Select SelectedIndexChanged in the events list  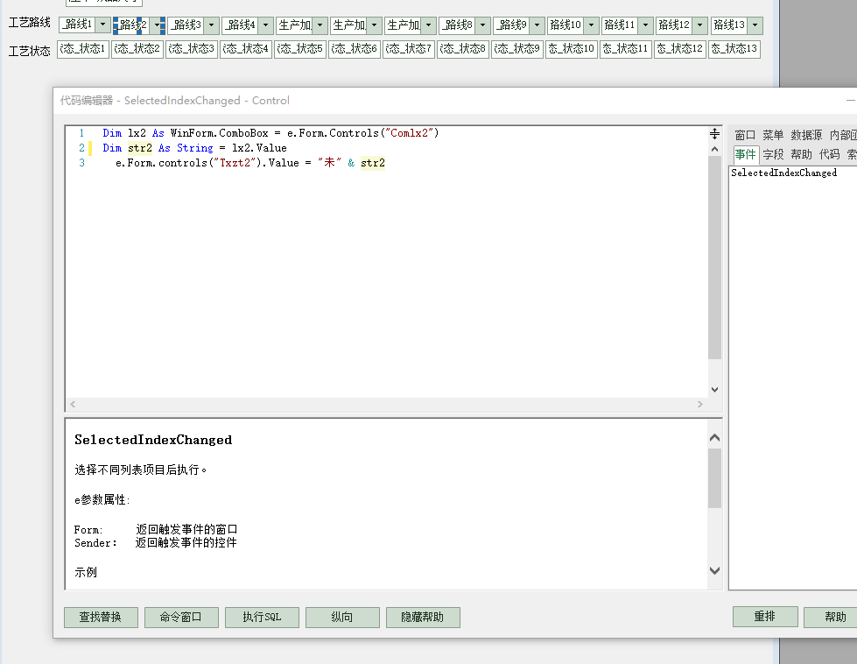tap(783, 173)
